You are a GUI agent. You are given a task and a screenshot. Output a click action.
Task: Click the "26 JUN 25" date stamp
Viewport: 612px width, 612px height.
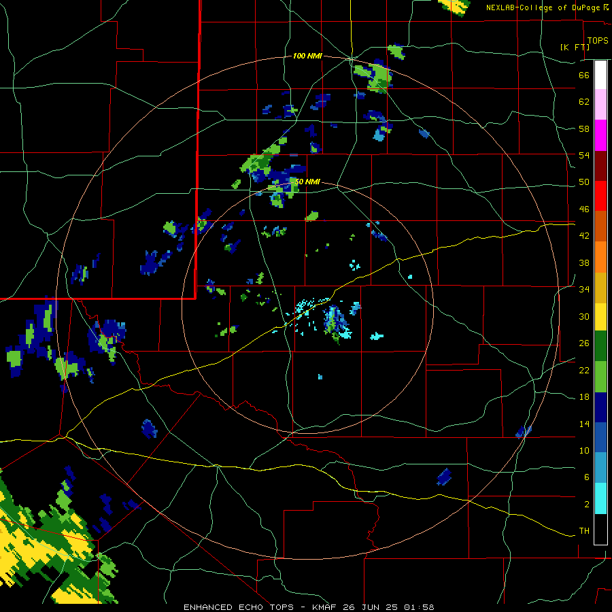point(370,607)
